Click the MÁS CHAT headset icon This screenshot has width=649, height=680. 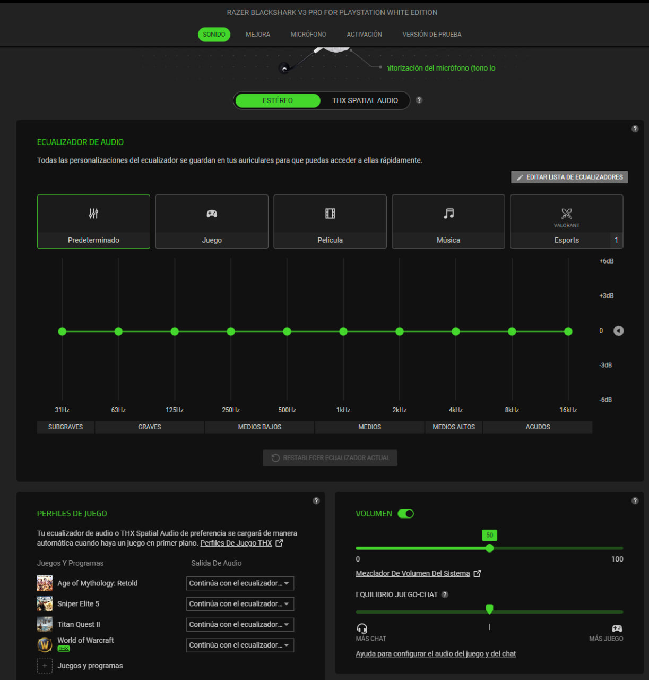pyautogui.click(x=362, y=629)
